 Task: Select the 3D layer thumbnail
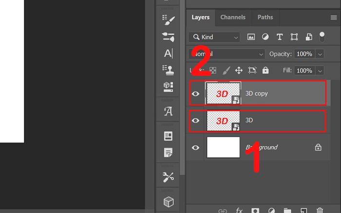pos(223,121)
